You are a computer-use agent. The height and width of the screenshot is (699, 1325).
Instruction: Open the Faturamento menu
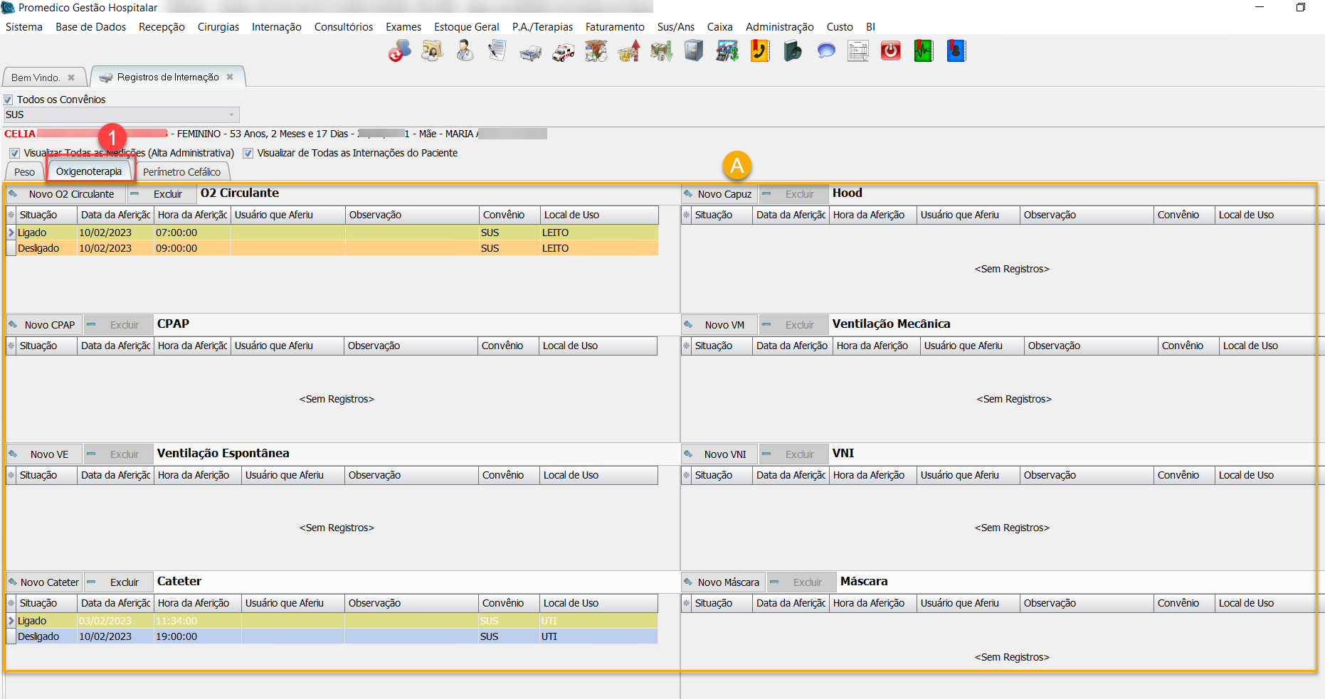coord(614,27)
